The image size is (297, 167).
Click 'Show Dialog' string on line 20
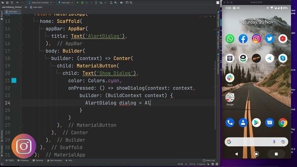pos(116,73)
